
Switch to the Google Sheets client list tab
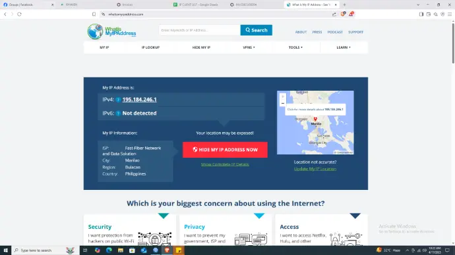pyautogui.click(x=196, y=5)
